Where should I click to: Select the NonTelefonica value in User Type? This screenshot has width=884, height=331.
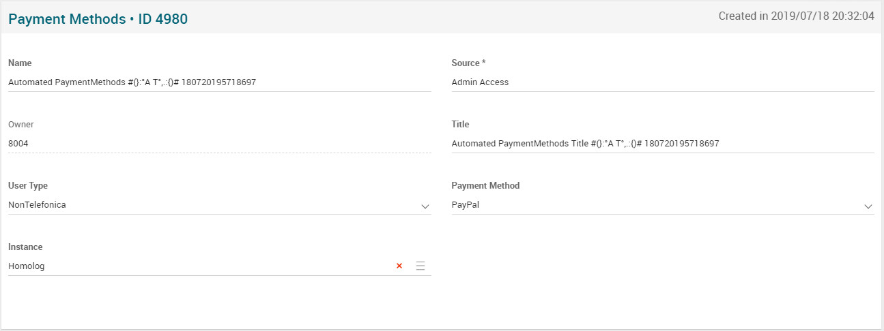(38, 205)
